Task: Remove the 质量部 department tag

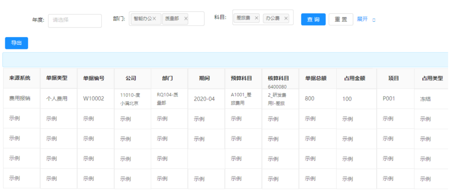Action: pos(186,18)
